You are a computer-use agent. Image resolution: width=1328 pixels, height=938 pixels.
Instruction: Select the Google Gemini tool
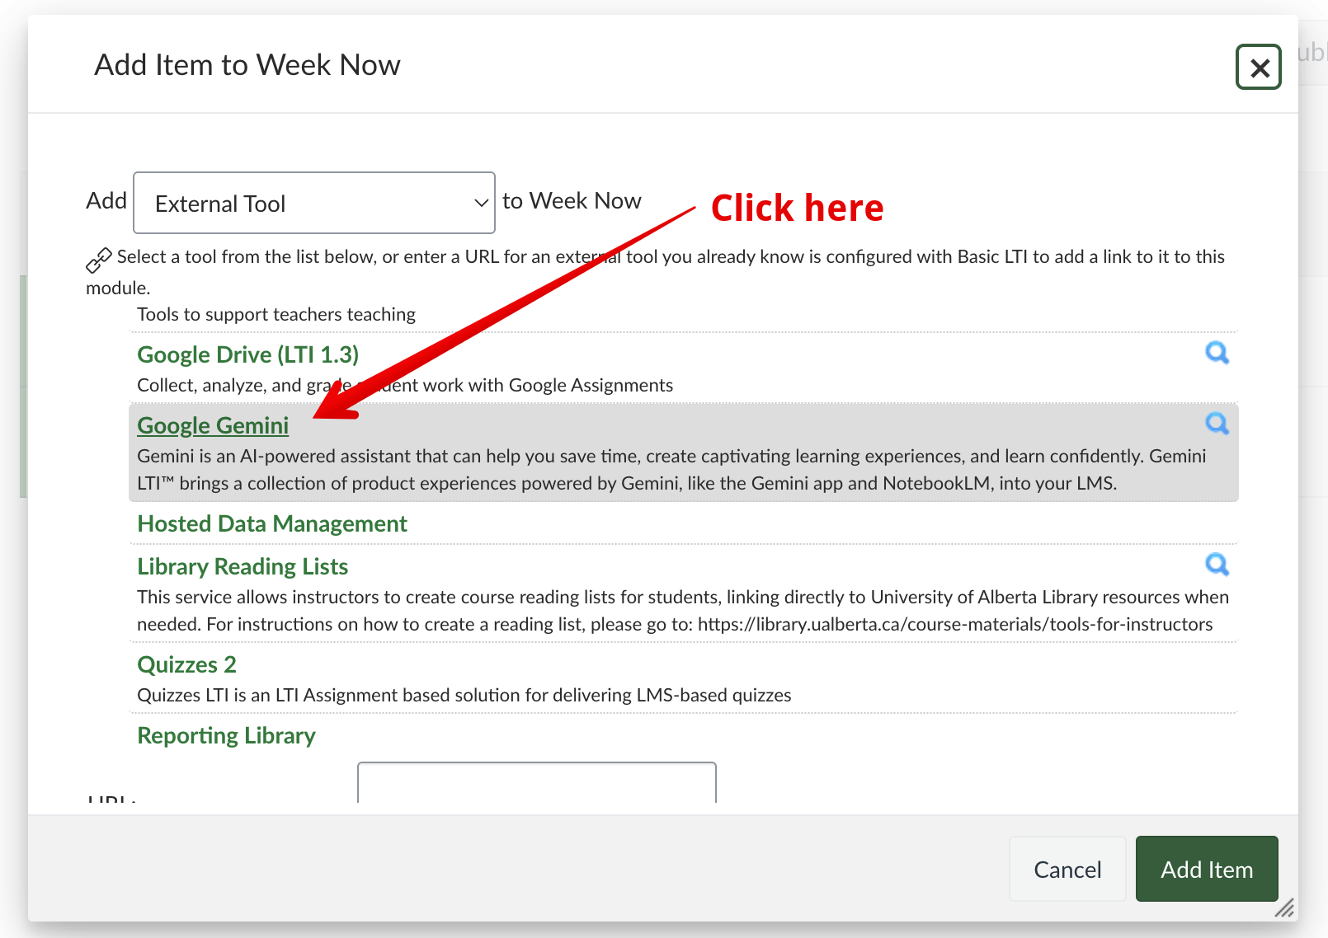pyautogui.click(x=213, y=425)
